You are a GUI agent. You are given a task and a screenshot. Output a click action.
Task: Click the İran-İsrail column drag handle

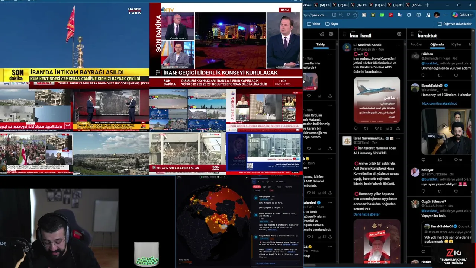[x=344, y=34]
